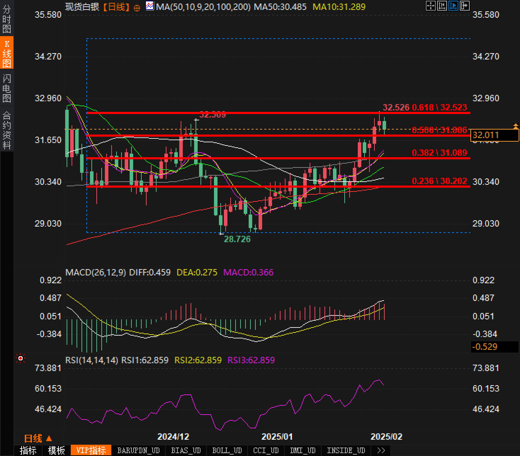This screenshot has height=456, width=520.
Task: Click the 【日线】 period label in title
Action: (117, 6)
